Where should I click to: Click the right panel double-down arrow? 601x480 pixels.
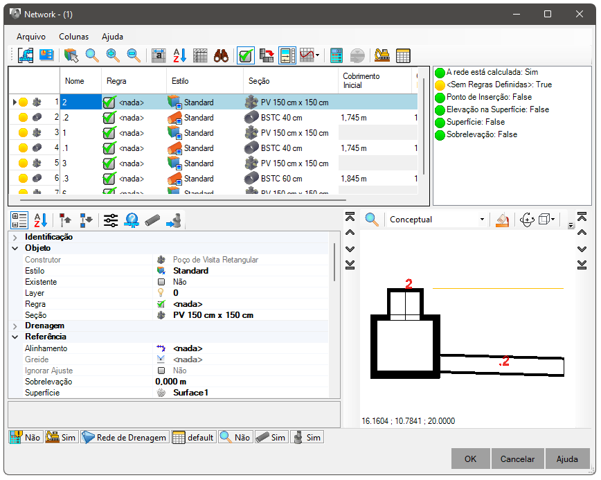[x=582, y=265]
